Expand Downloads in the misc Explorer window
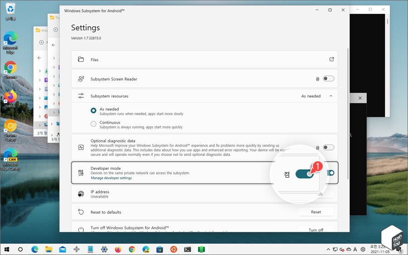This screenshot has height=255, width=408. (39, 71)
